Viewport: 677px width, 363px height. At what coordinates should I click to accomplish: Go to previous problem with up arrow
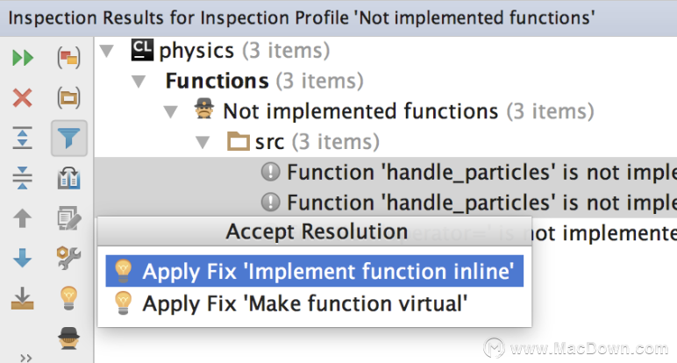(23, 218)
